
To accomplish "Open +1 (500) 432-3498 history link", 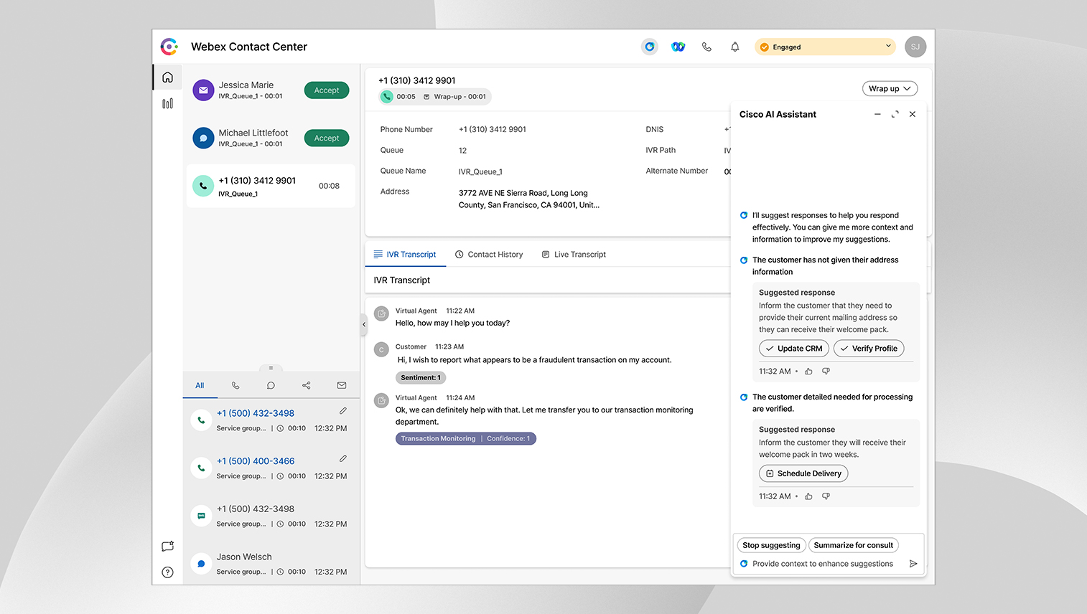I will point(256,413).
